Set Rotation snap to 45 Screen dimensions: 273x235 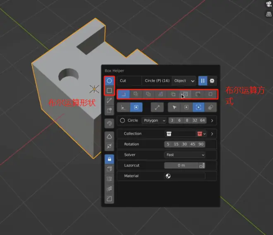pos(193,144)
